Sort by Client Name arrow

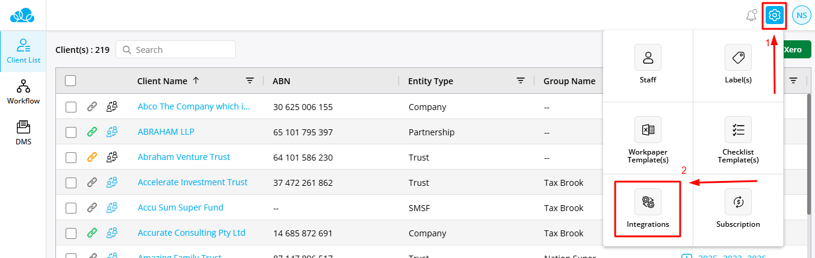[x=196, y=81]
